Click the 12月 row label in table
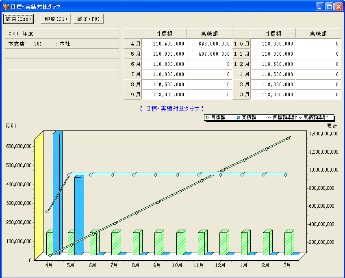 click(x=241, y=64)
